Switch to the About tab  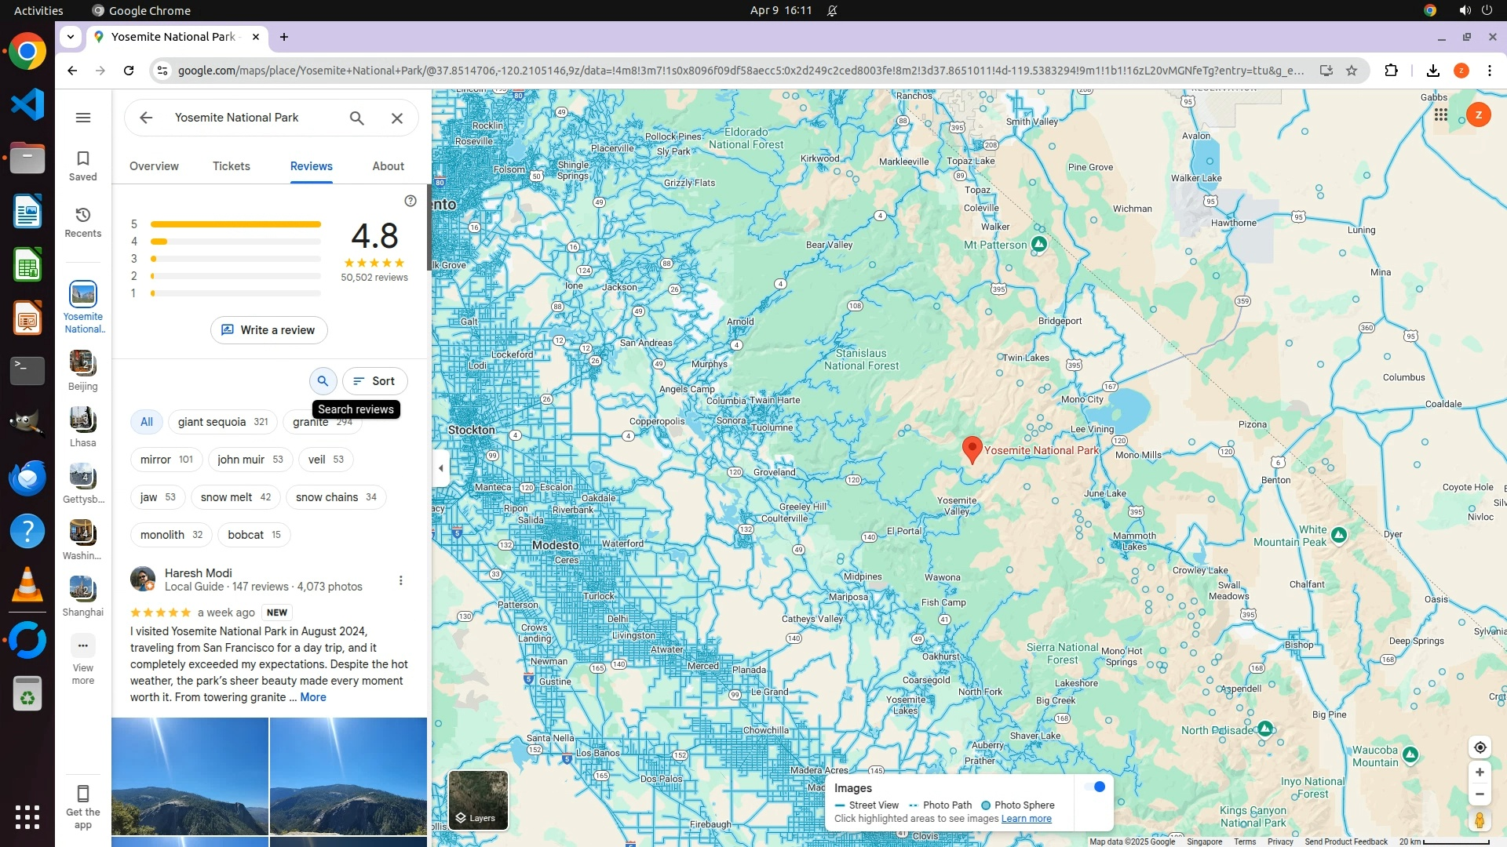388,166
